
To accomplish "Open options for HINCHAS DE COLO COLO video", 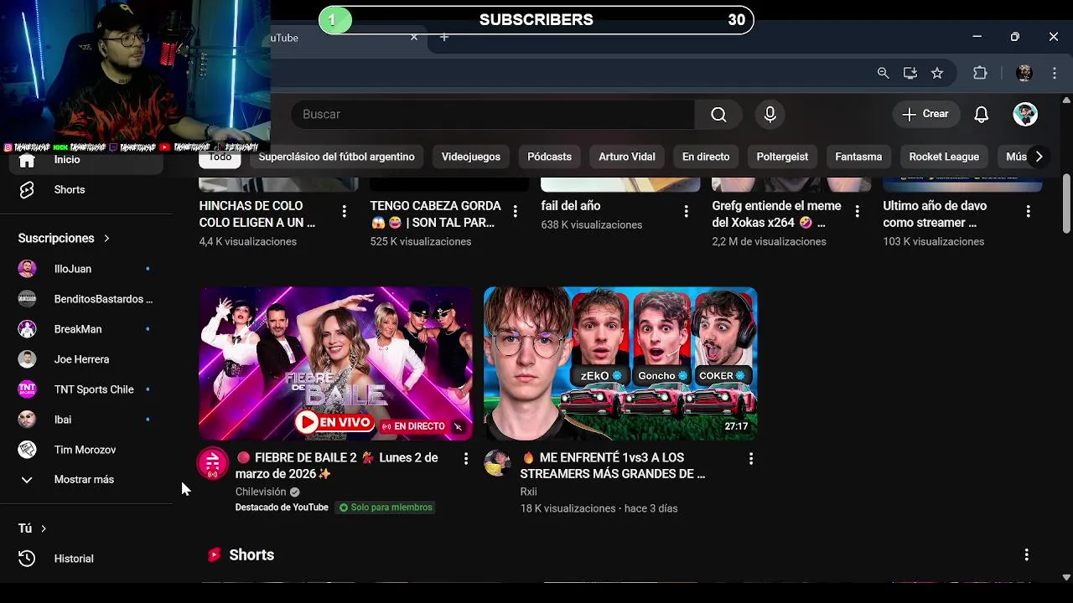I will [344, 212].
